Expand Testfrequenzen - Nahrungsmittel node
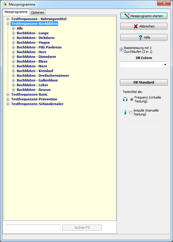Screen dimensions: 173x242 point(8,19)
